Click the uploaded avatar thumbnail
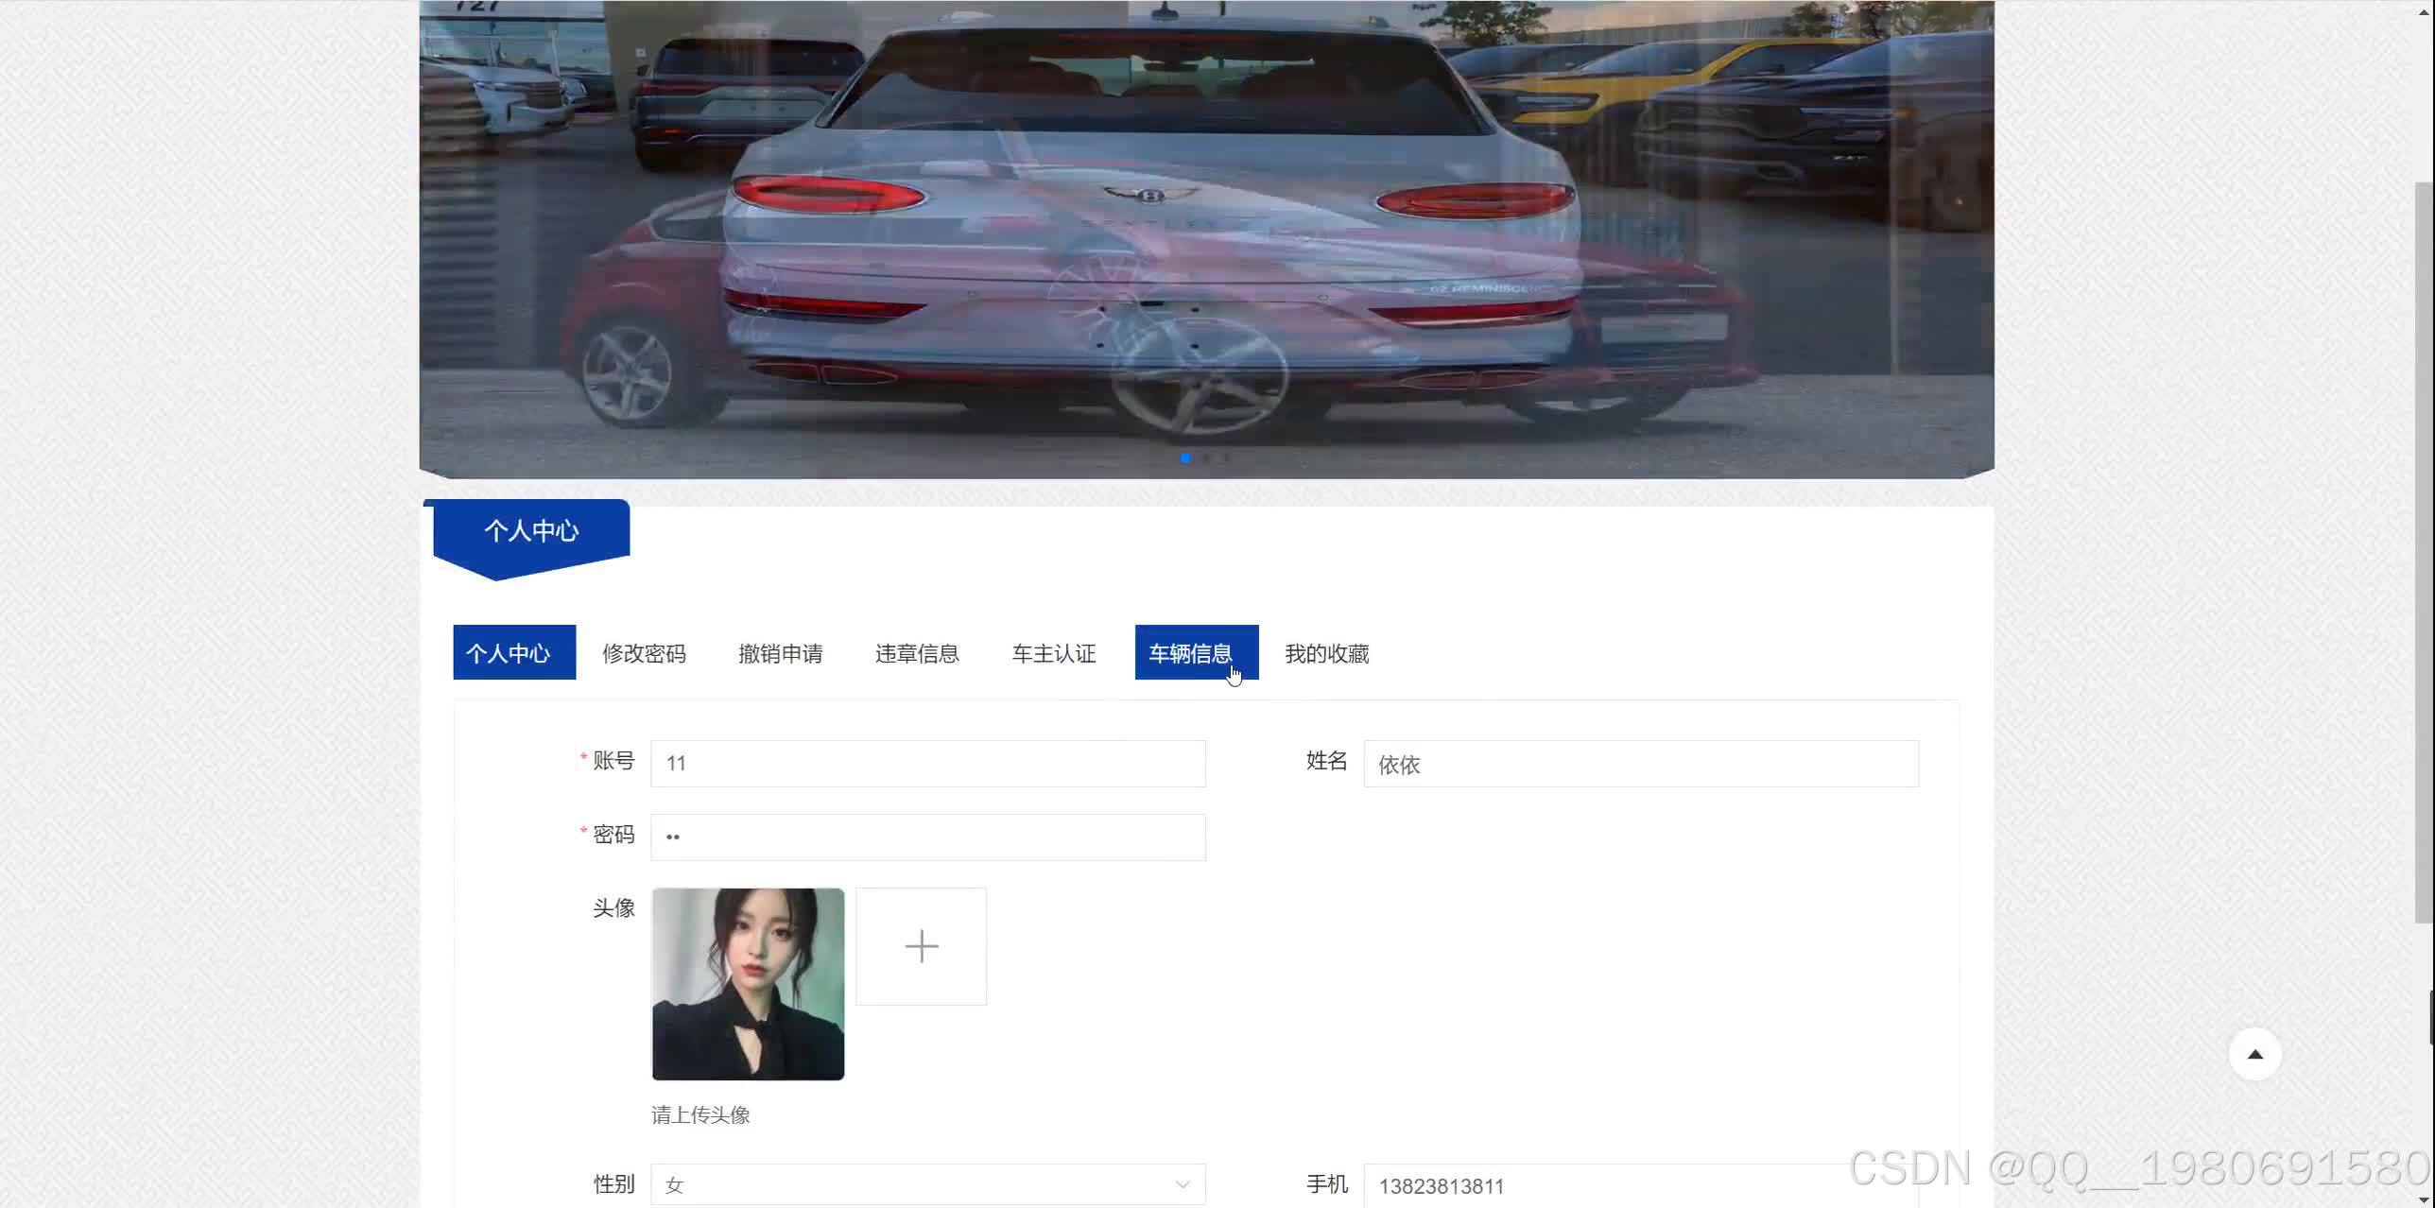2435x1208 pixels. pyautogui.click(x=748, y=984)
